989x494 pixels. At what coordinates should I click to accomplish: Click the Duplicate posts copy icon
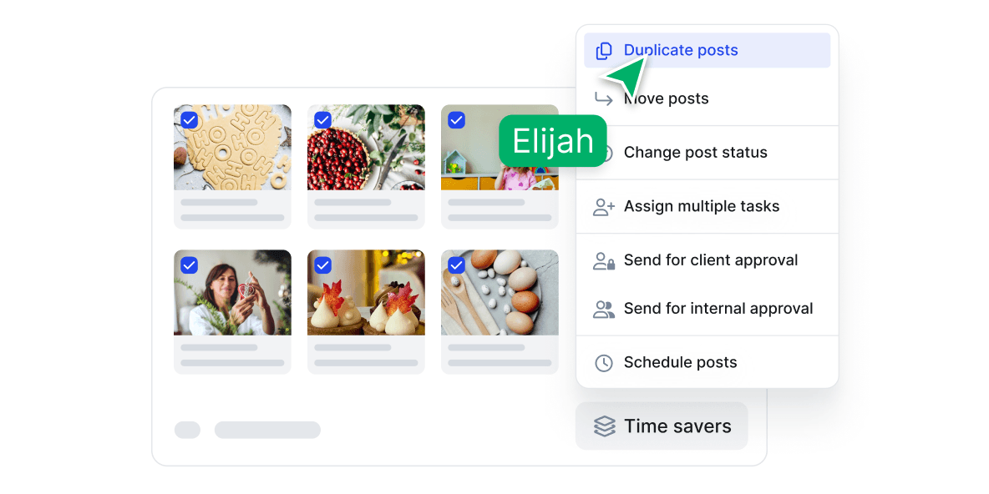(x=604, y=50)
